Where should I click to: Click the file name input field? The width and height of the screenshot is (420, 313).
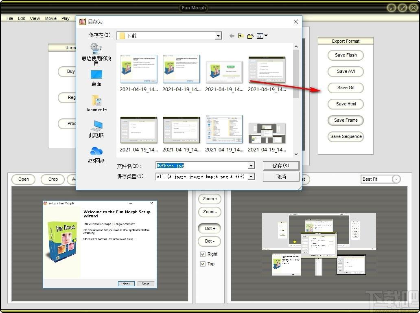(202, 166)
